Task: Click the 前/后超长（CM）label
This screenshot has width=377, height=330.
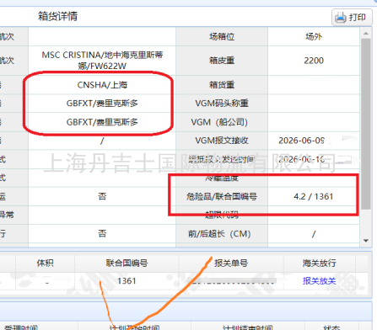Action: click(219, 234)
